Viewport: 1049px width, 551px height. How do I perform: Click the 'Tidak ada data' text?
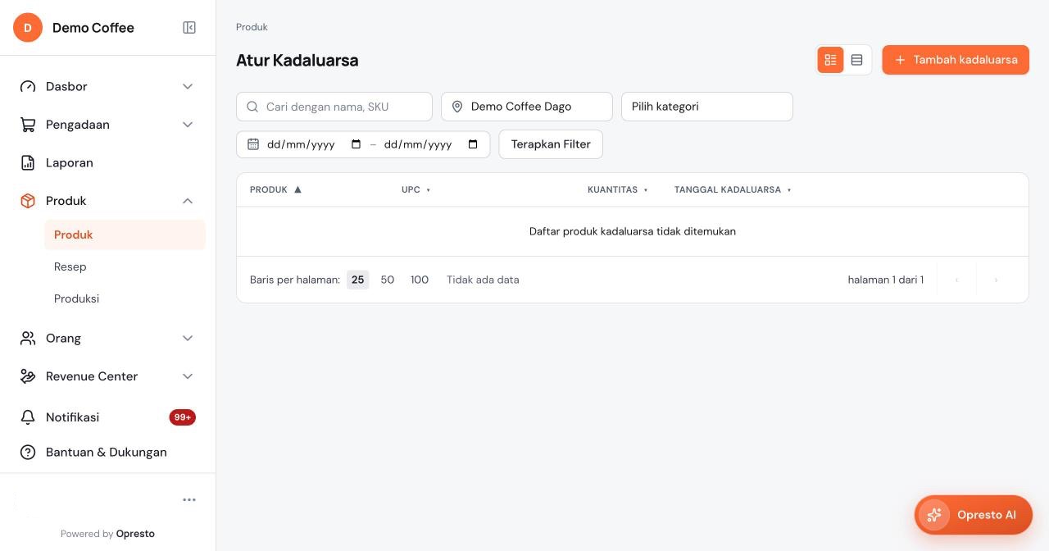point(483,280)
